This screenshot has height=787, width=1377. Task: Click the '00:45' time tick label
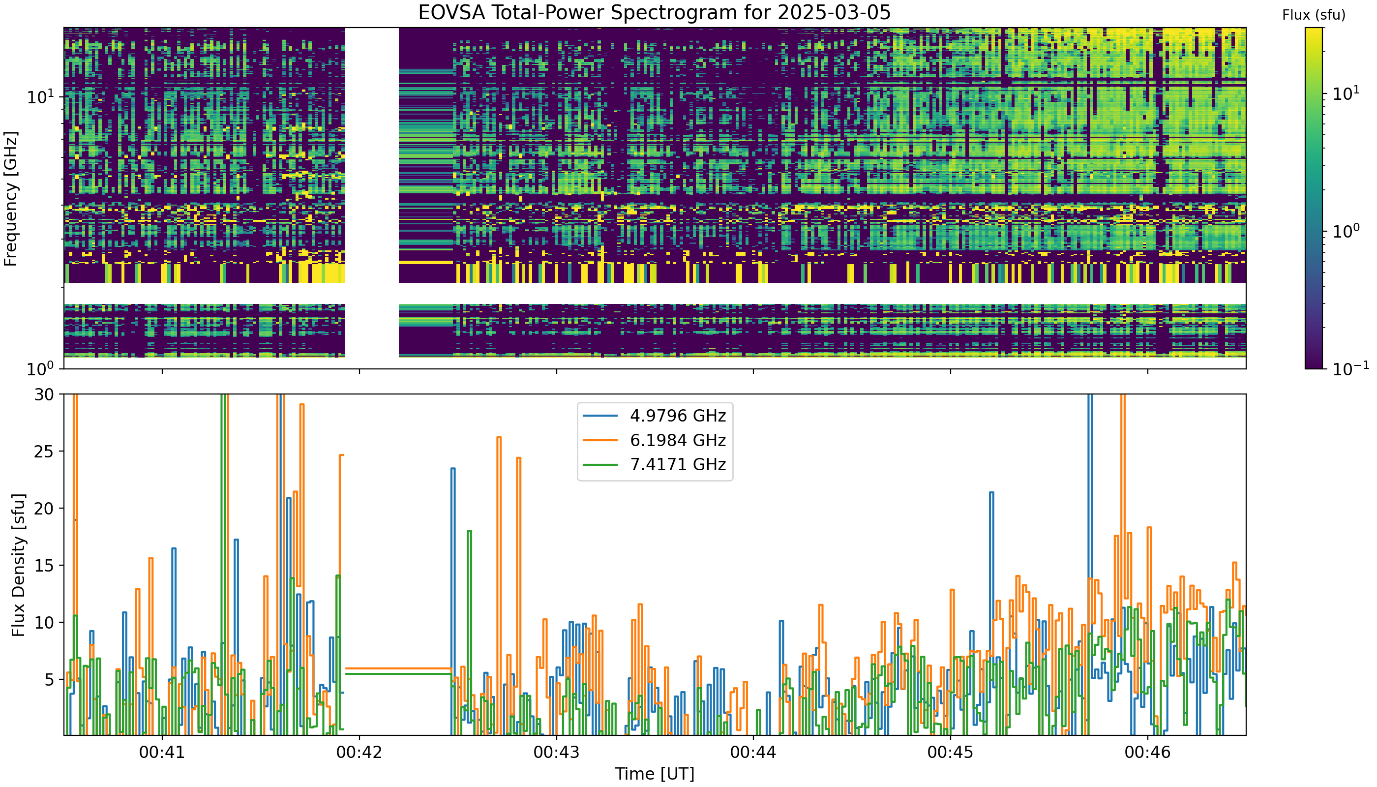[x=951, y=753]
